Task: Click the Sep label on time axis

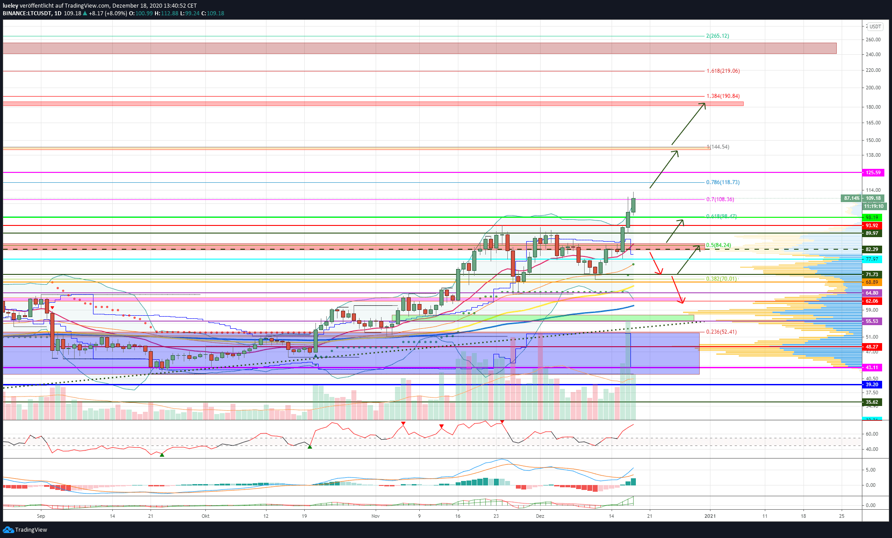Action: tap(41, 516)
